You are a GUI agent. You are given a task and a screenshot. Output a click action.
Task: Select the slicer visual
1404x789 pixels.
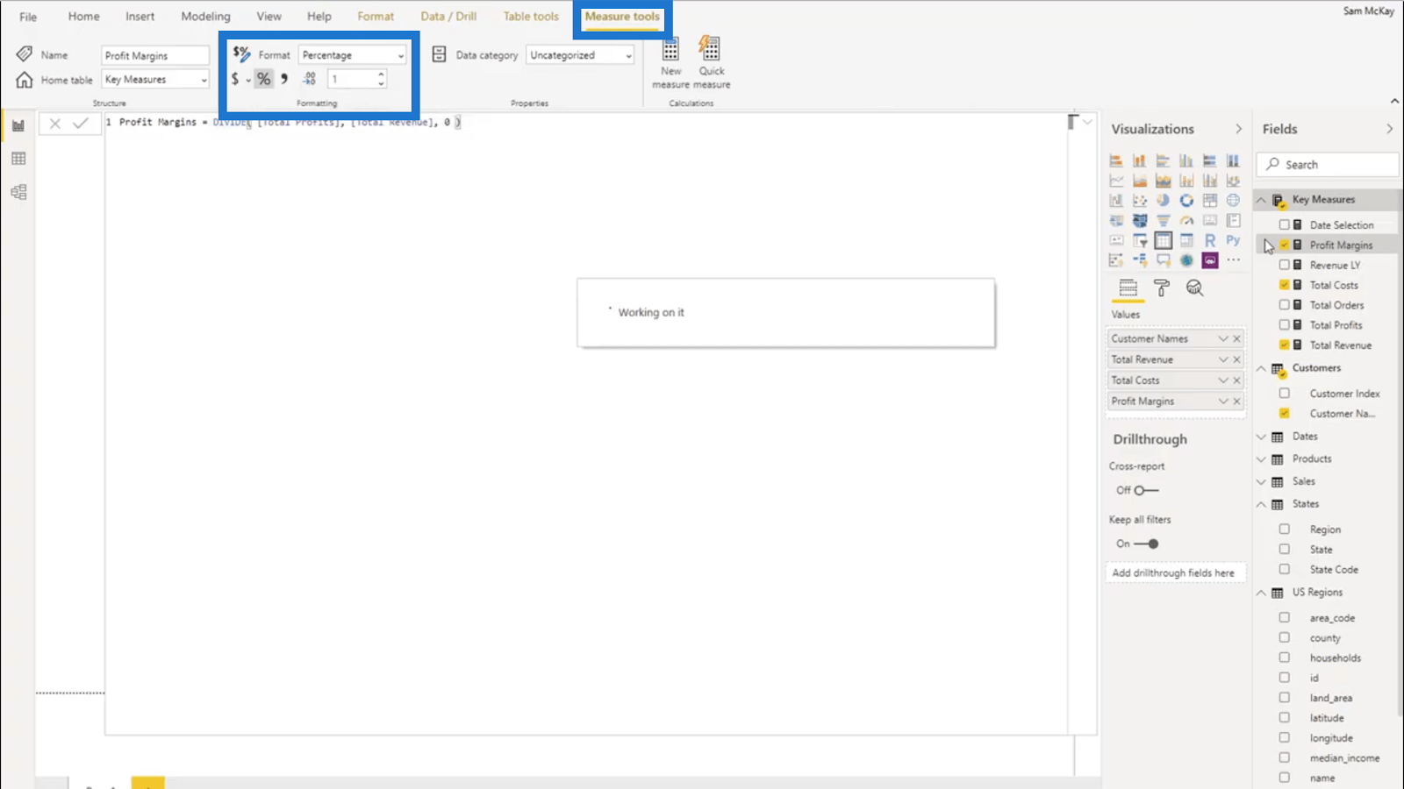[1140, 240]
